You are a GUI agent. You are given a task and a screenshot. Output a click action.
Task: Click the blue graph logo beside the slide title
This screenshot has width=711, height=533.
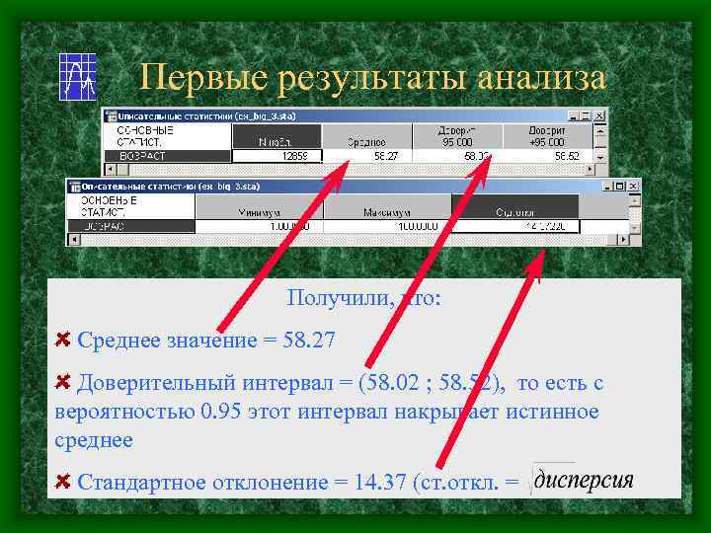[x=78, y=77]
